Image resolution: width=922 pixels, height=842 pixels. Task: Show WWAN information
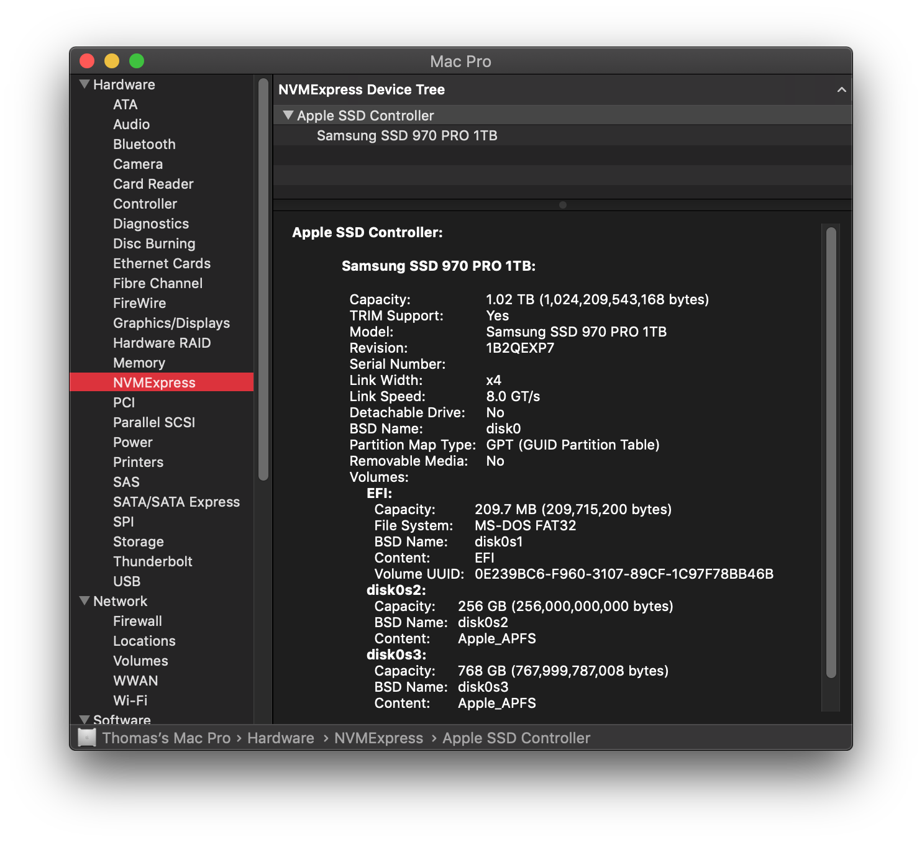[x=135, y=681]
